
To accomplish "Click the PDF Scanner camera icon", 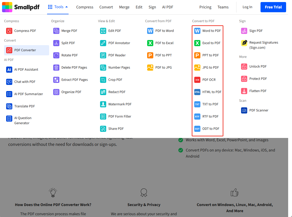I will [244, 110].
